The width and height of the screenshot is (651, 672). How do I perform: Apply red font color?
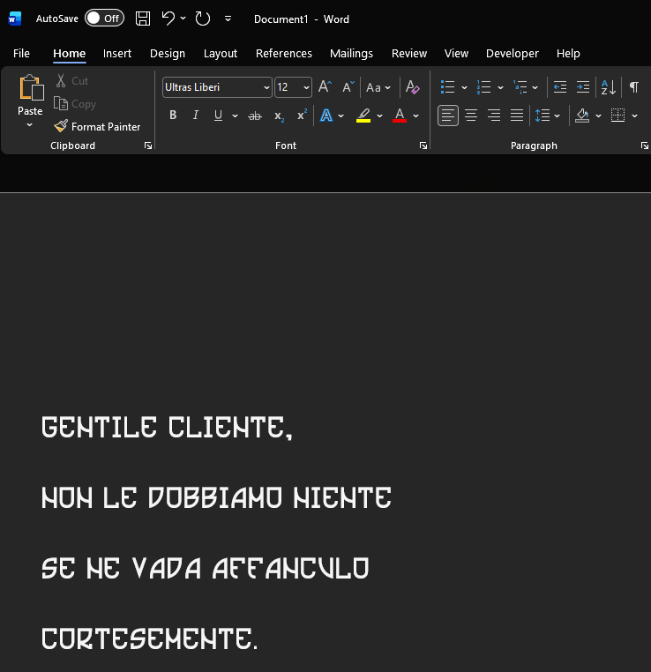pos(400,115)
